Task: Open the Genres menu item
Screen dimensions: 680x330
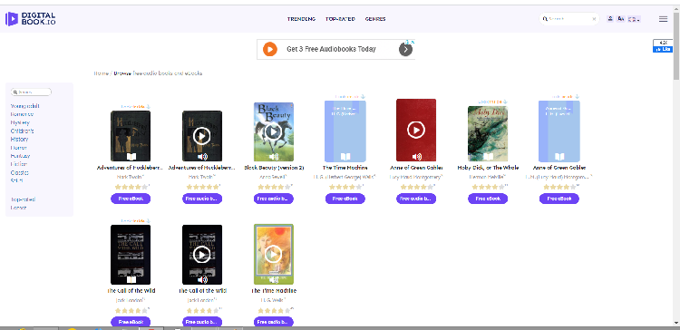Action: pyautogui.click(x=375, y=19)
